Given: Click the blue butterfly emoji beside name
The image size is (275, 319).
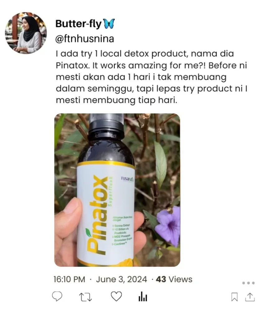Looking at the screenshot, I should (109, 24).
